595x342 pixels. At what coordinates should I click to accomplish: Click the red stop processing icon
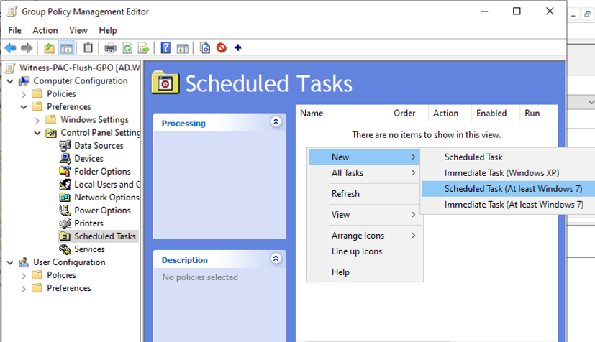[221, 47]
